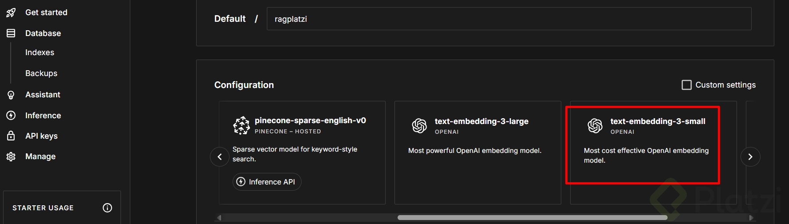Click the horizontal scrollbar right arrow

coord(751,218)
